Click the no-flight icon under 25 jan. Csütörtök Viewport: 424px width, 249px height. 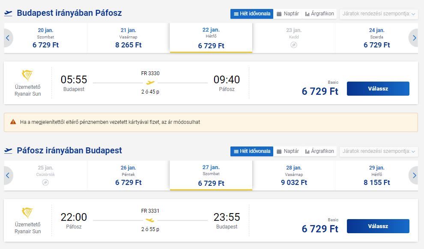click(45, 183)
